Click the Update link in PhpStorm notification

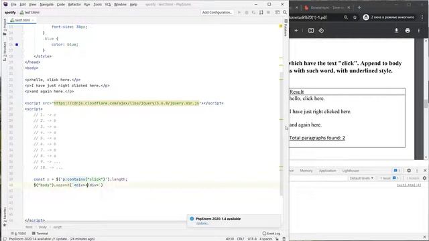[x=202, y=223]
